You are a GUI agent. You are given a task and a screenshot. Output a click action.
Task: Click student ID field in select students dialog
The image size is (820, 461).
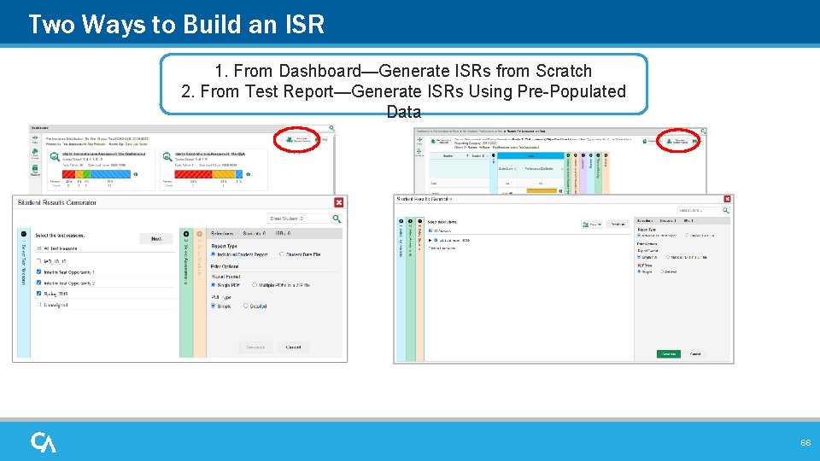[699, 210]
